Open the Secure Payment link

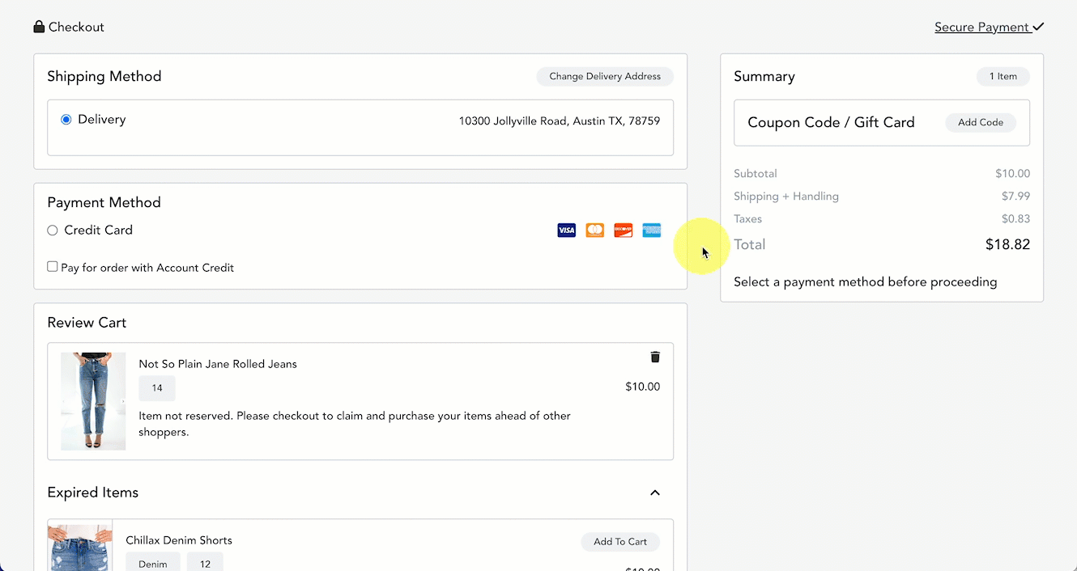(x=981, y=27)
